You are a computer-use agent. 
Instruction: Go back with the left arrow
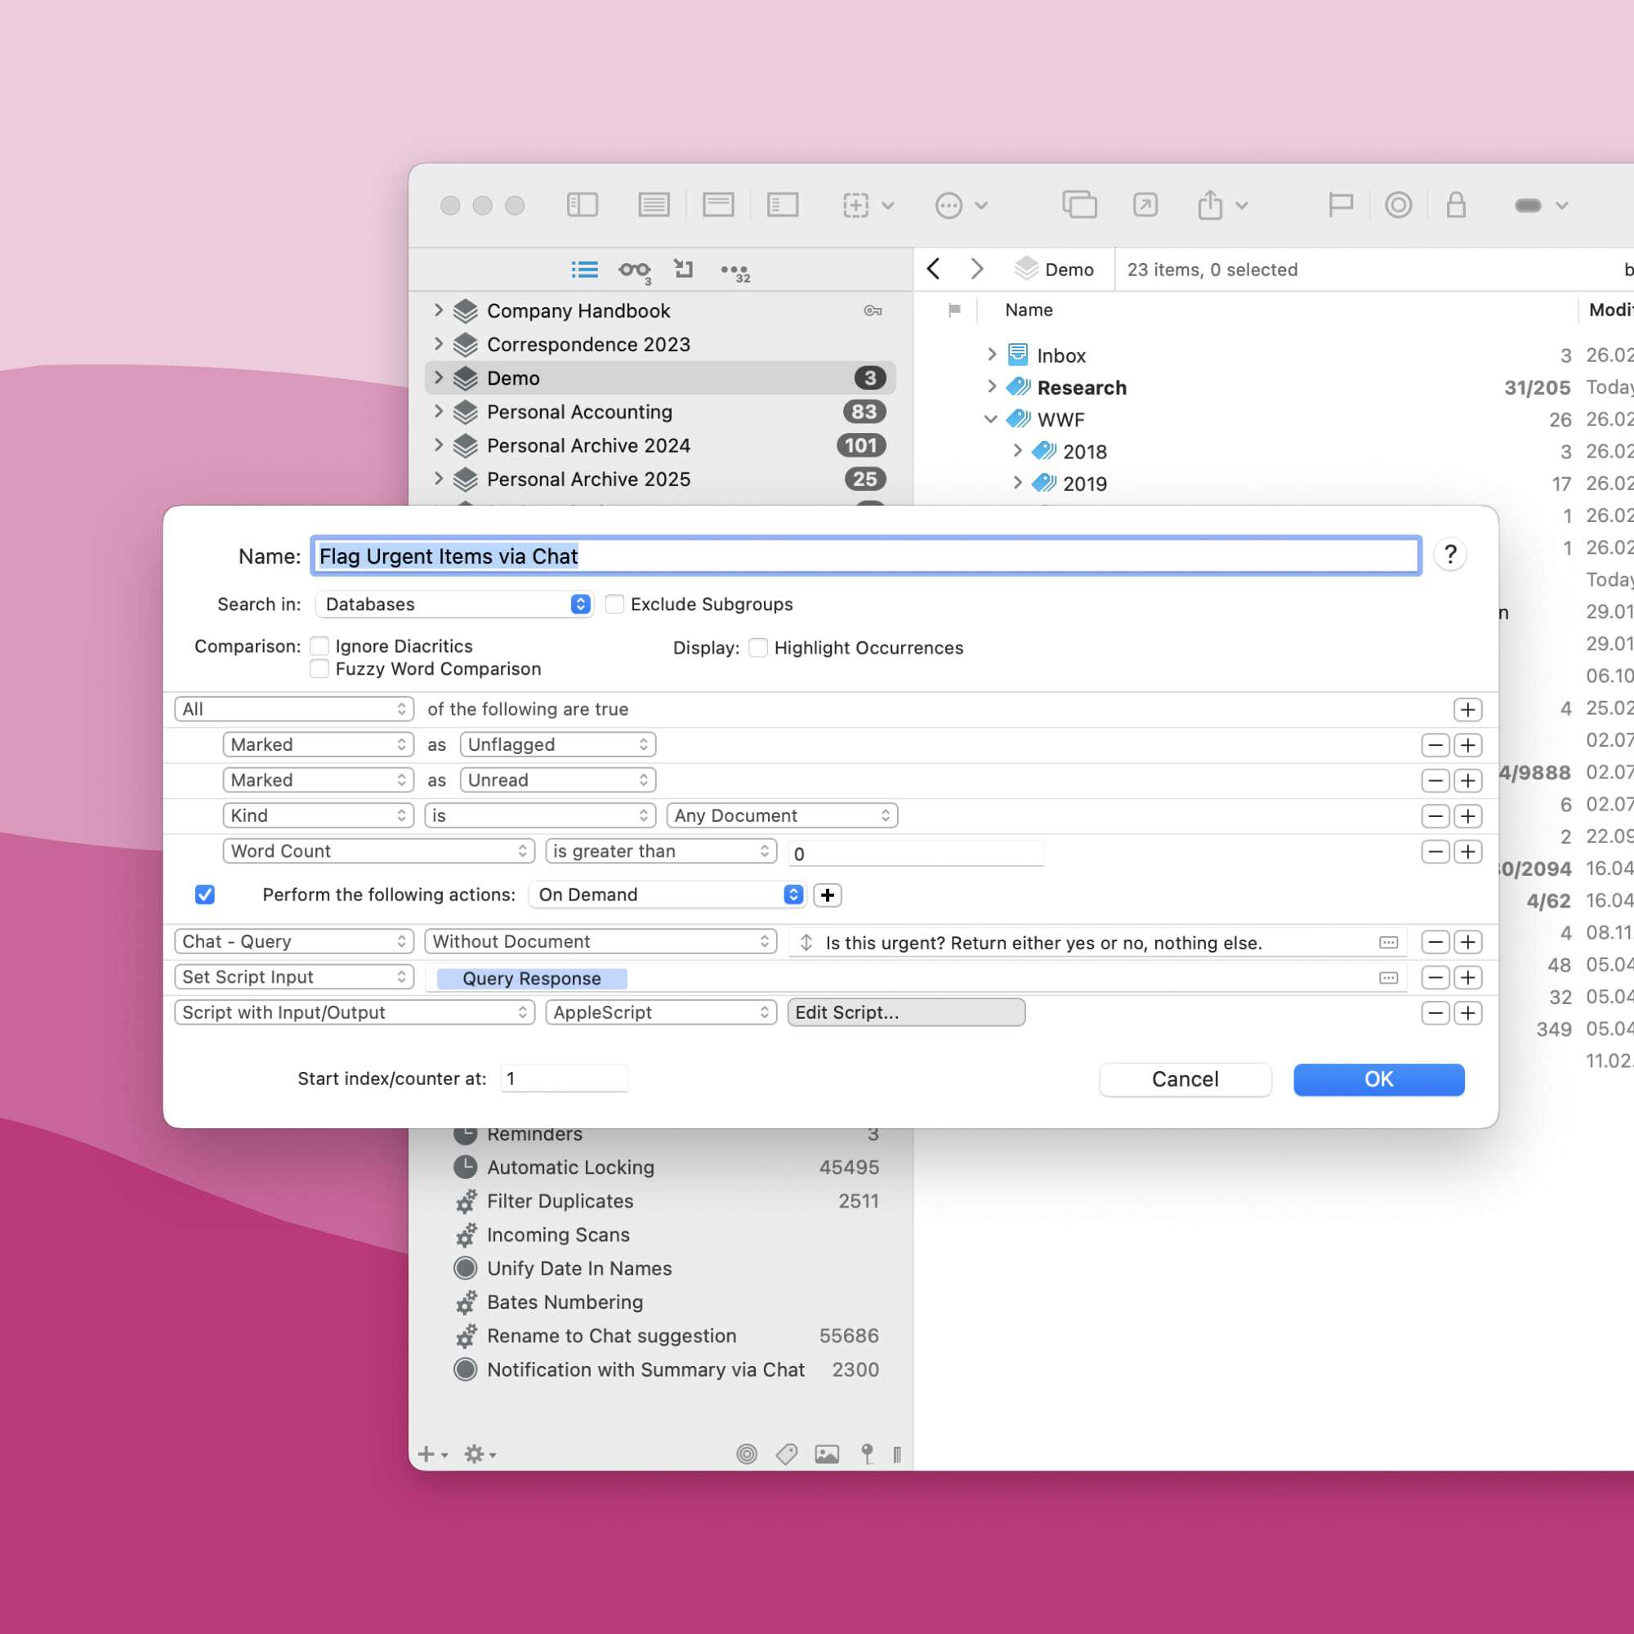coord(934,269)
